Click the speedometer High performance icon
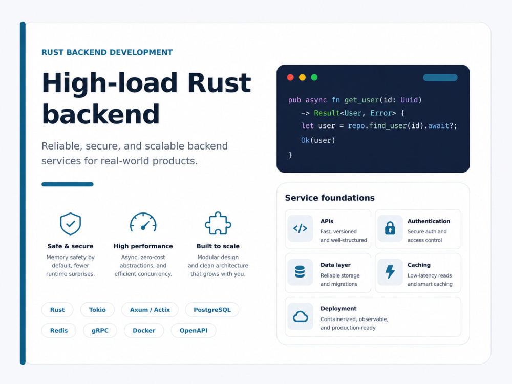Viewport: 512px width, 384px height. pyautogui.click(x=143, y=223)
